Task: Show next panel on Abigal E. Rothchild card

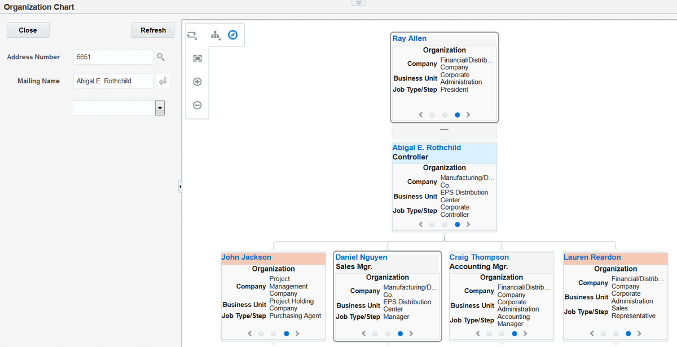Action: (468, 224)
